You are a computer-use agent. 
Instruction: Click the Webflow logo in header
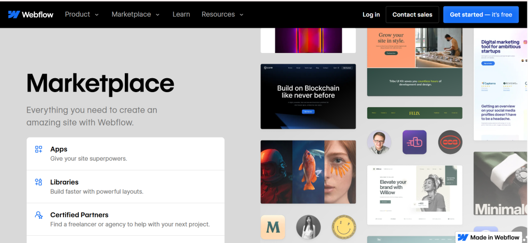[x=30, y=14]
